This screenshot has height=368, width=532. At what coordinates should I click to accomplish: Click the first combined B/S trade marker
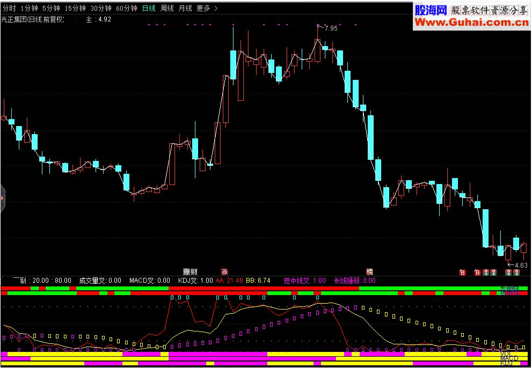(x=485, y=272)
